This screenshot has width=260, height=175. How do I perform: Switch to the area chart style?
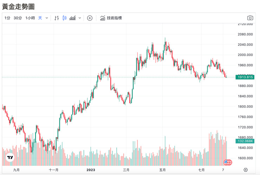(73, 18)
